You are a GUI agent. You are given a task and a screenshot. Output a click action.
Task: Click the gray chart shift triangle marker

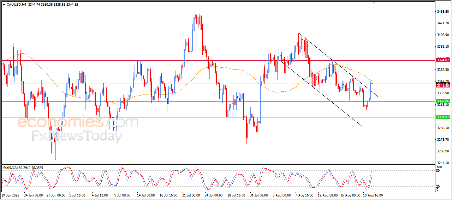pyautogui.click(x=374, y=2)
